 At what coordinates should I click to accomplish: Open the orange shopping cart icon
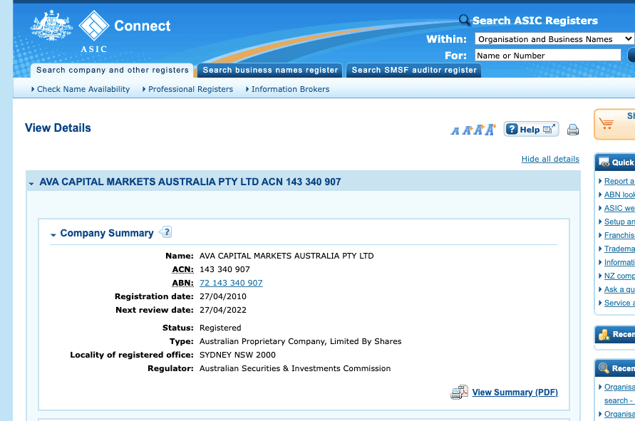coord(606,123)
